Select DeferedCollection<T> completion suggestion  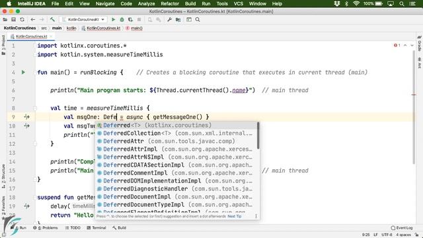(176, 133)
